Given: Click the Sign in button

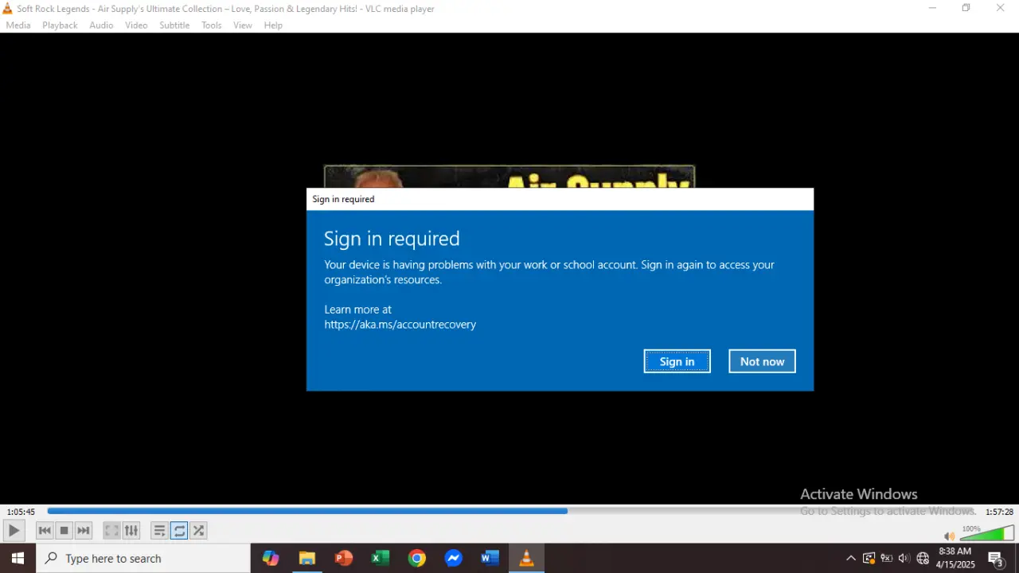Looking at the screenshot, I should pos(677,361).
